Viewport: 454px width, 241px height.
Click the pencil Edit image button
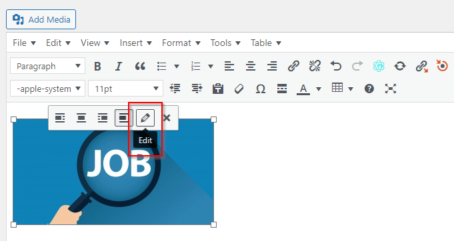pos(145,118)
